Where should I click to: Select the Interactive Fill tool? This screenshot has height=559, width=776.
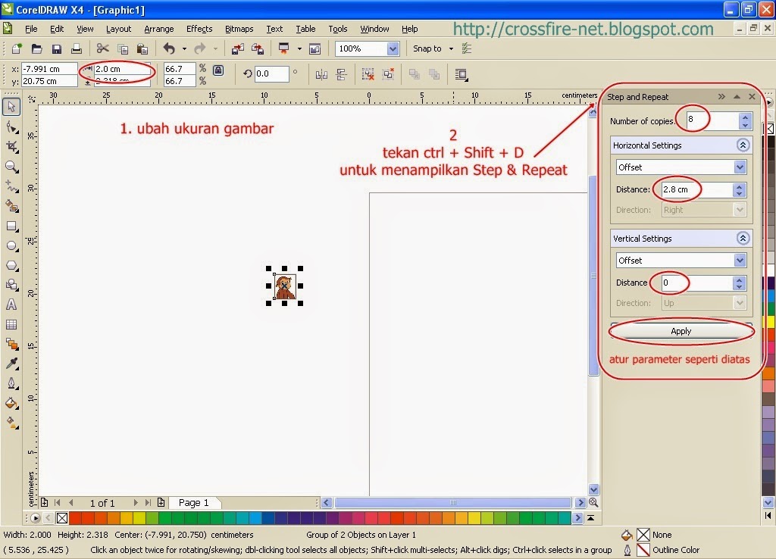tap(11, 423)
